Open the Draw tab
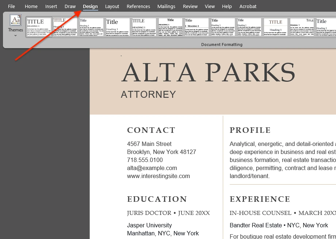 (70, 6)
